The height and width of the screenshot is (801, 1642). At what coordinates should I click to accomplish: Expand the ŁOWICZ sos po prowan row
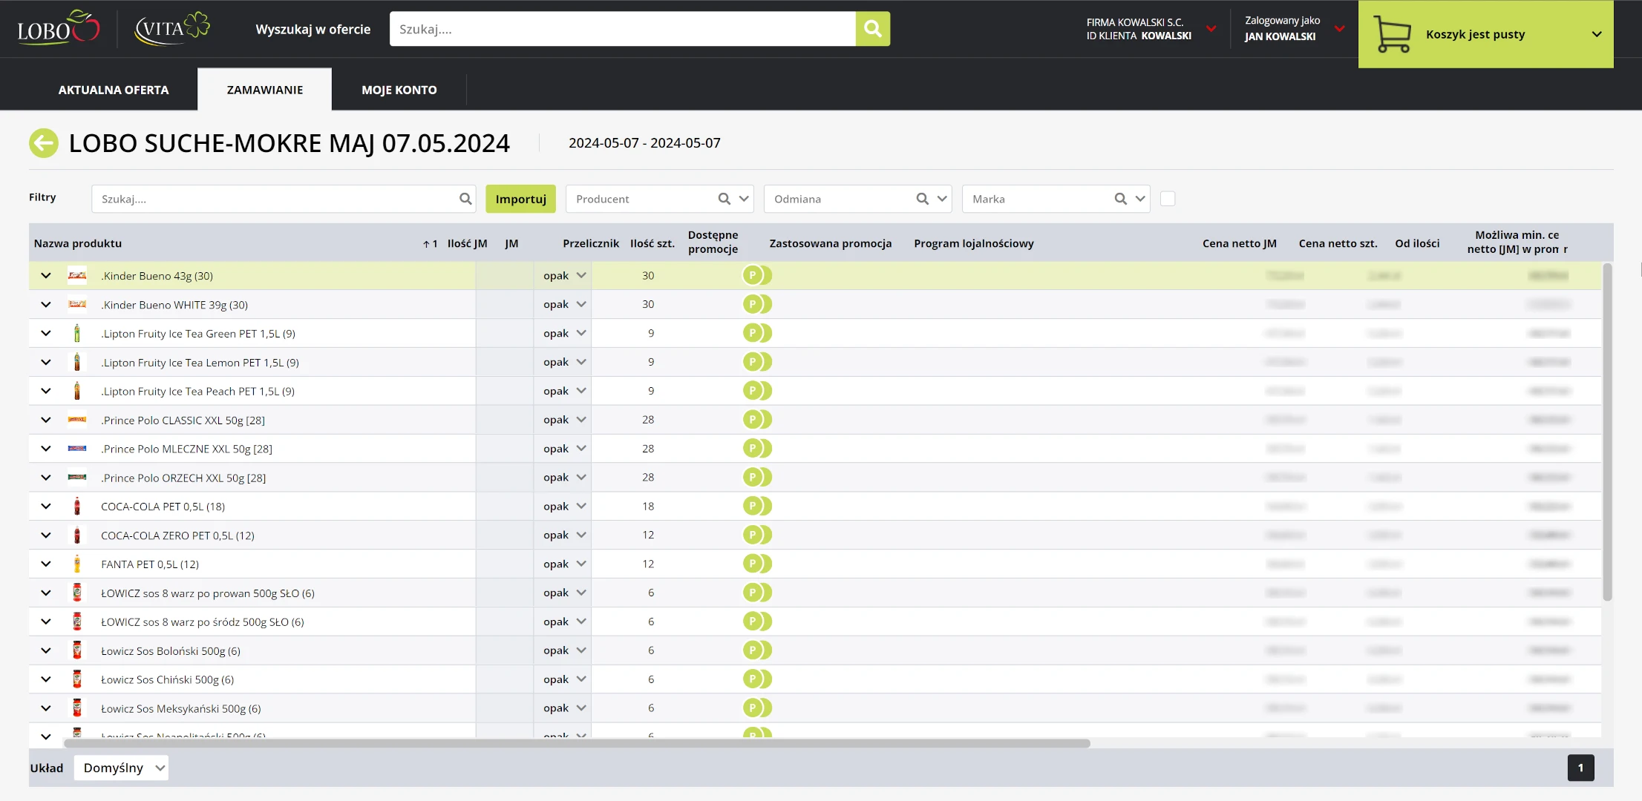tap(46, 593)
